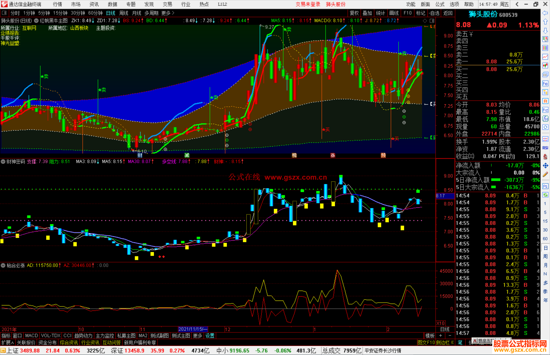Click the red S dollar icon

click(x=545, y=157)
